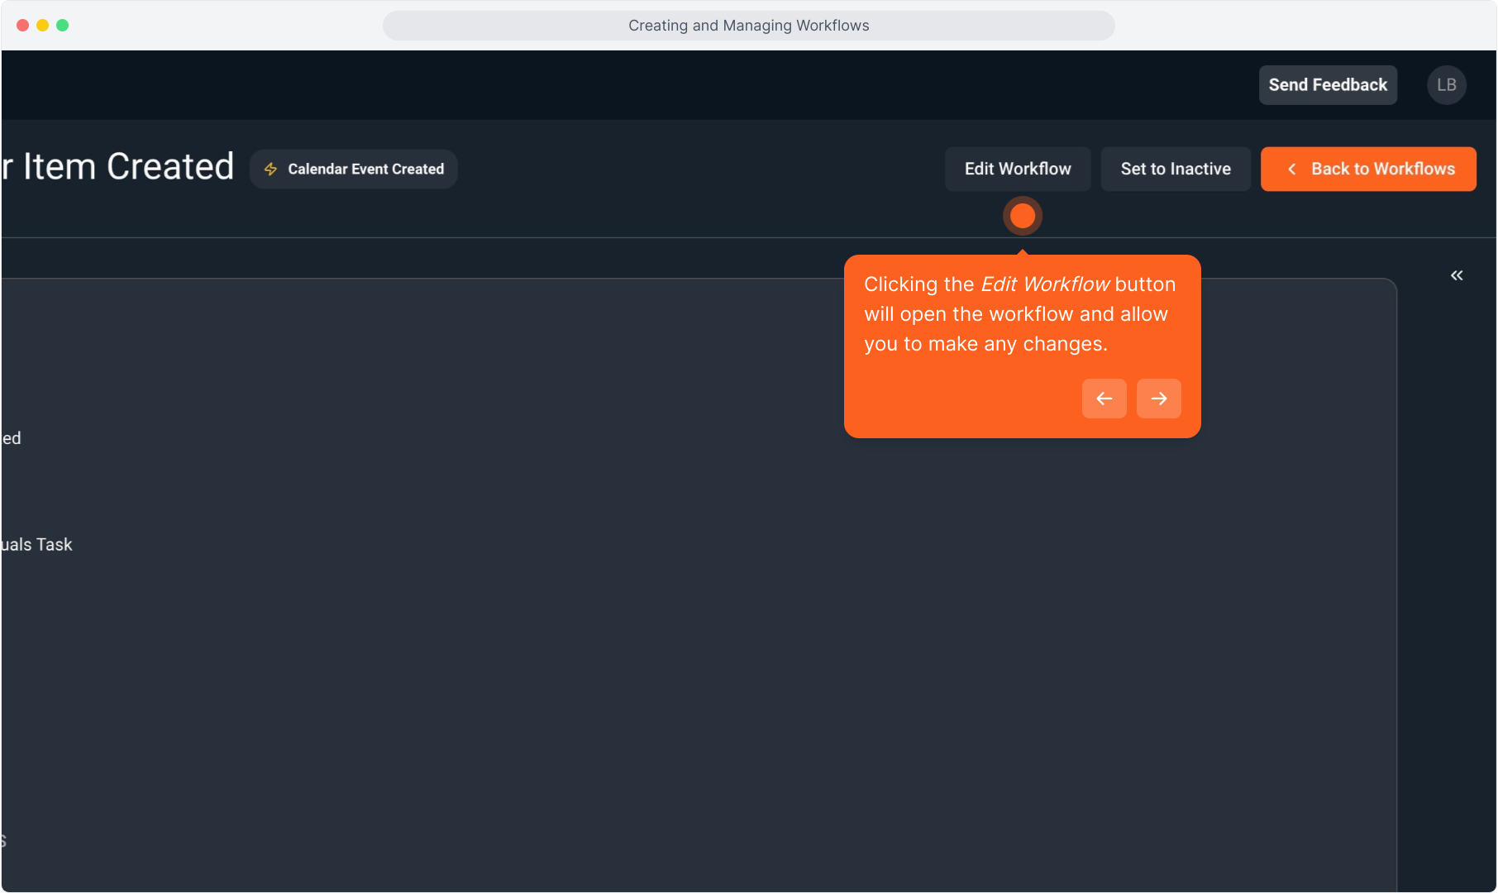Click the step label ending in "ed"
The width and height of the screenshot is (1498, 893).
12,438
